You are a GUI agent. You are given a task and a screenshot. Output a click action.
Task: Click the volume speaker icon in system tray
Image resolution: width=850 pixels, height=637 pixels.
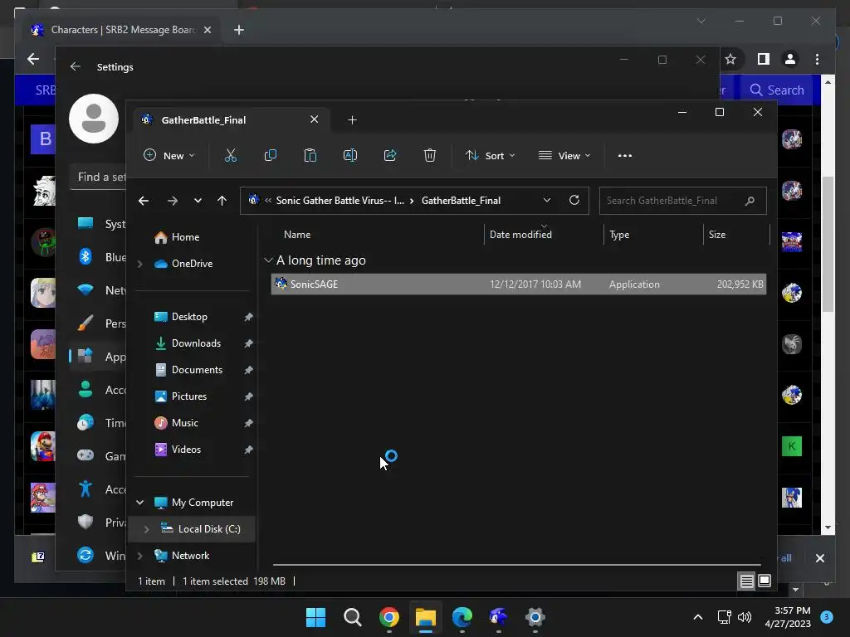point(745,617)
